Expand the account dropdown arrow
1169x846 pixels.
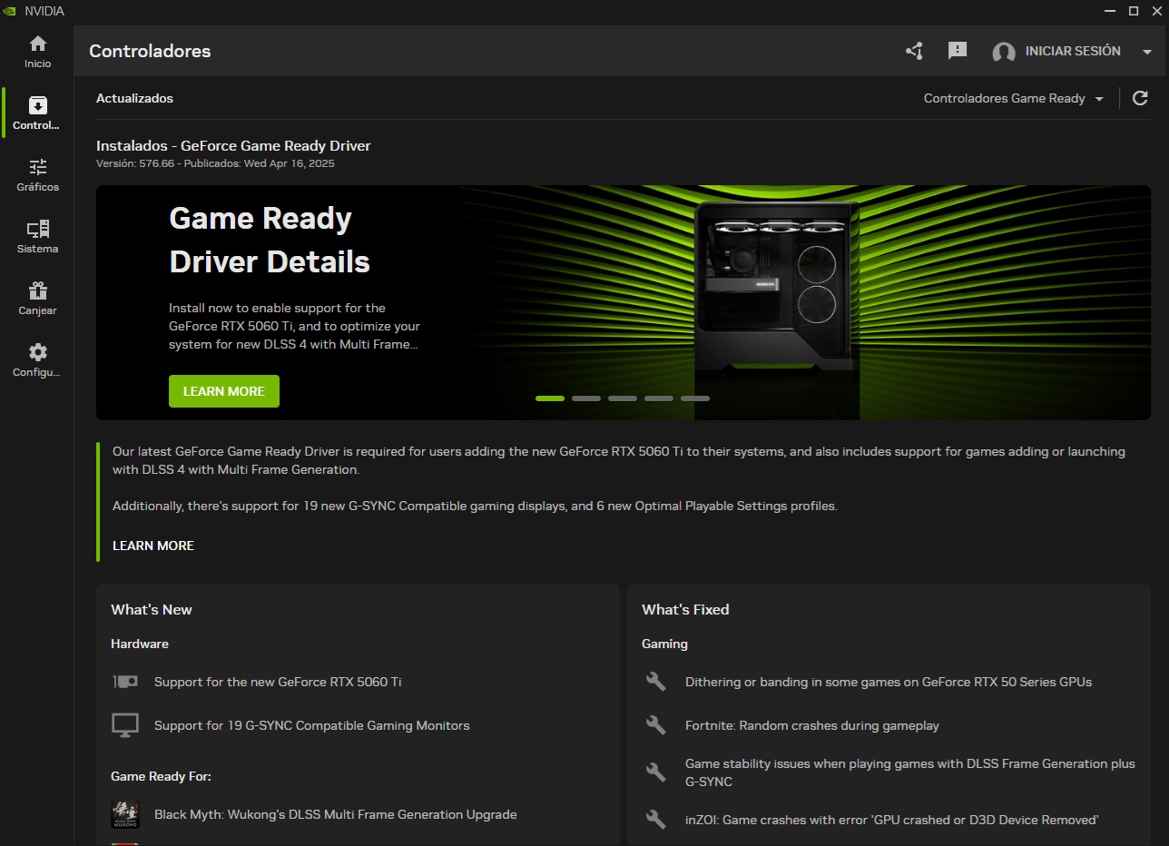[x=1147, y=52]
